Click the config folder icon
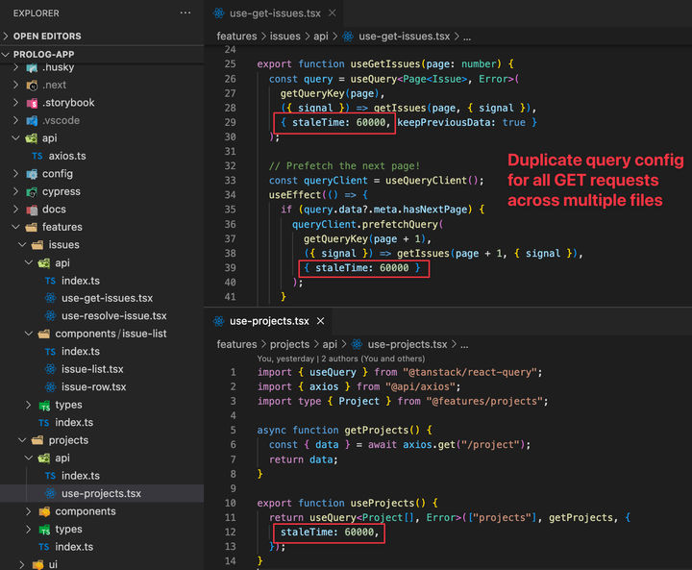 32,174
